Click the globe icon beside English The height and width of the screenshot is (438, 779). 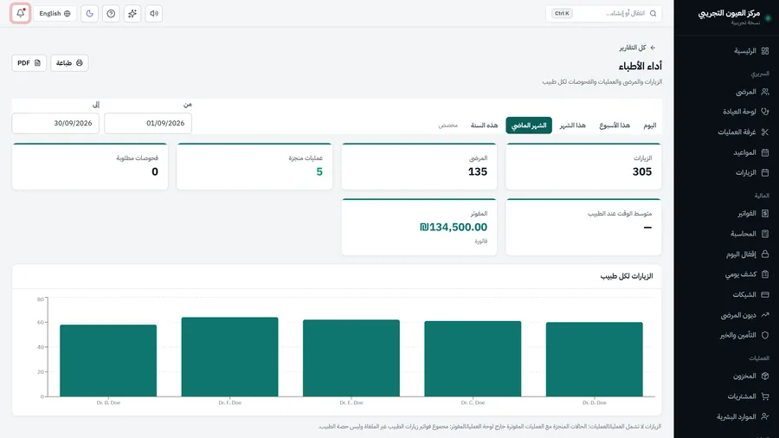pyautogui.click(x=67, y=13)
